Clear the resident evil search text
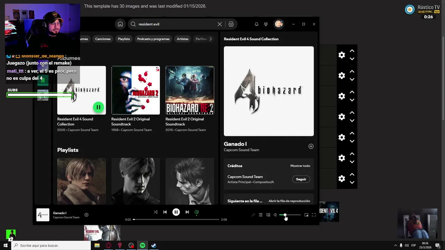Screen dimensions: 445x250 (220, 24)
